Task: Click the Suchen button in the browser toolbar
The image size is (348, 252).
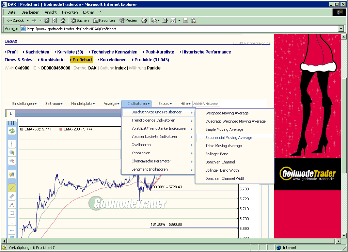Action: (79, 20)
